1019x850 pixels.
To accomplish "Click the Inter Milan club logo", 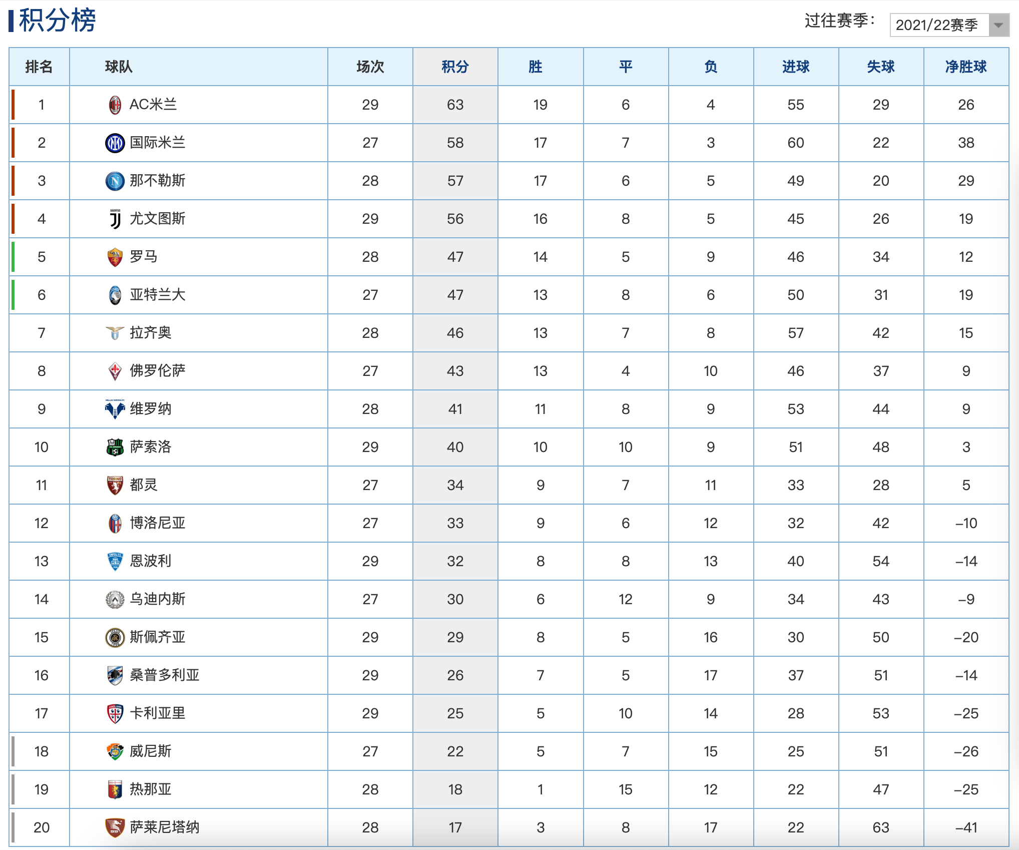I will 115,143.
